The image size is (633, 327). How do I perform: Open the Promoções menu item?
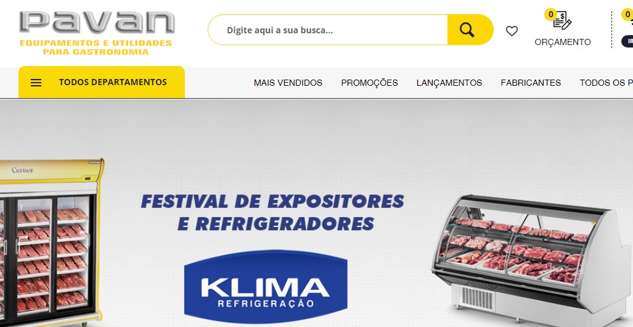(369, 83)
